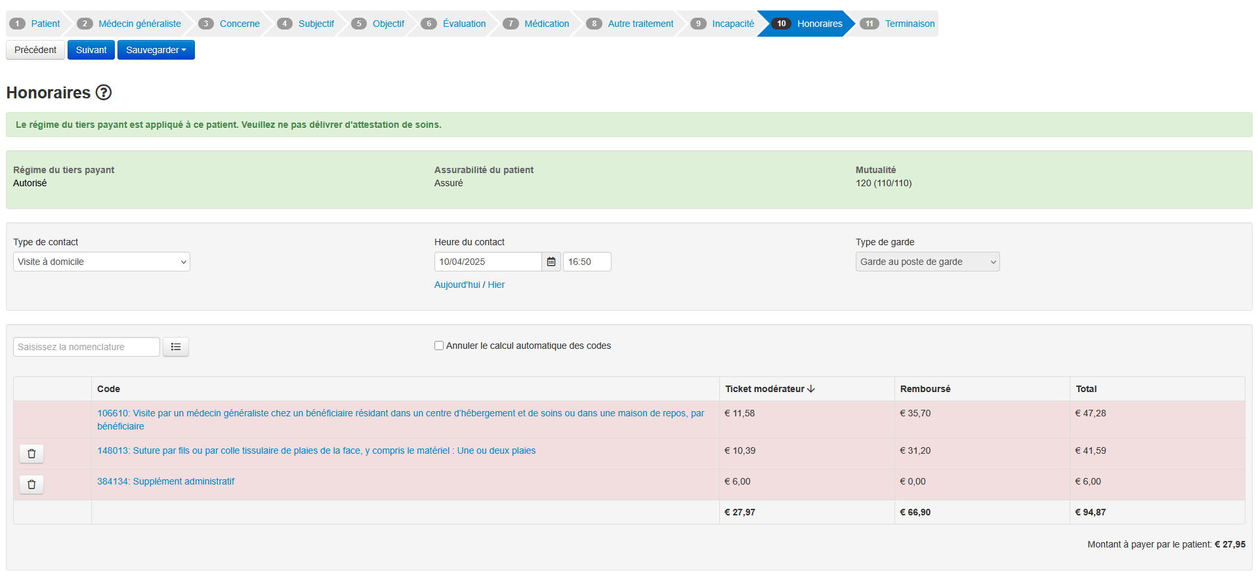Screen dimensions: 1258x577
Task: Go to step 6 Évaluation
Action: [453, 24]
